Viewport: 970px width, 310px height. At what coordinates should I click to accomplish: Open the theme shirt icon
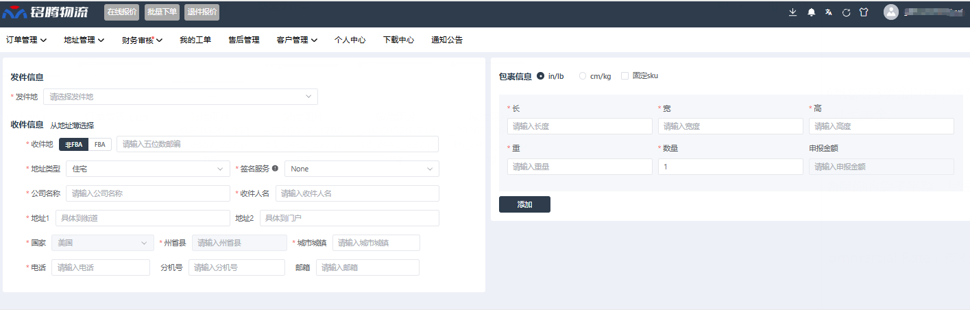[864, 12]
